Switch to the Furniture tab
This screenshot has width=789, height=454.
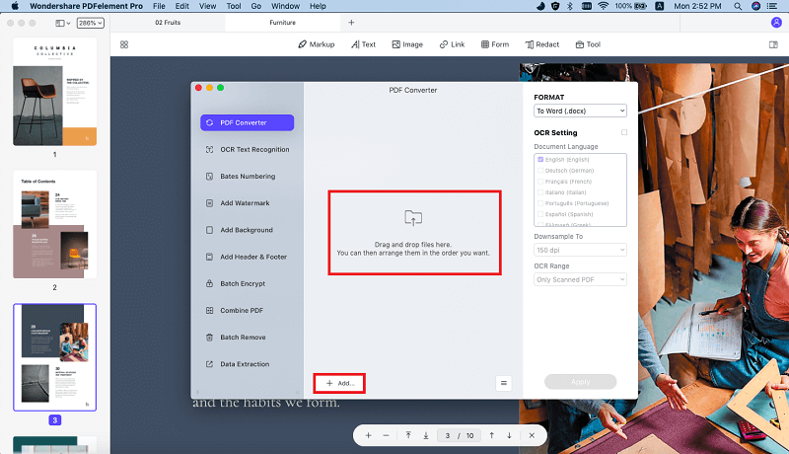tap(283, 22)
